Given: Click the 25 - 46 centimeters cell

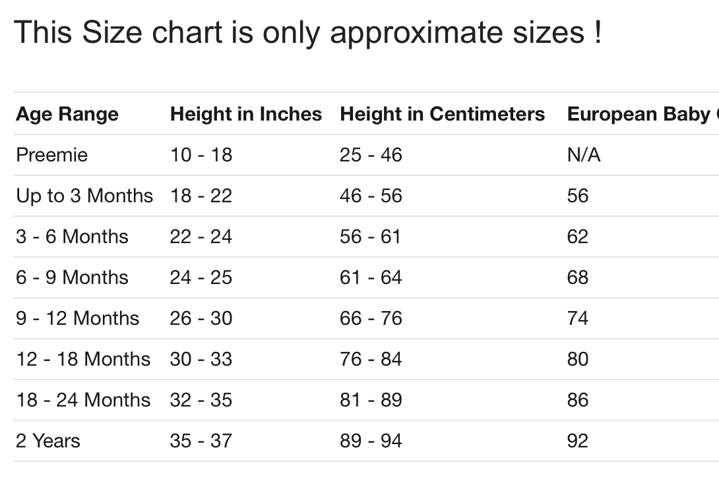Looking at the screenshot, I should (x=371, y=156).
